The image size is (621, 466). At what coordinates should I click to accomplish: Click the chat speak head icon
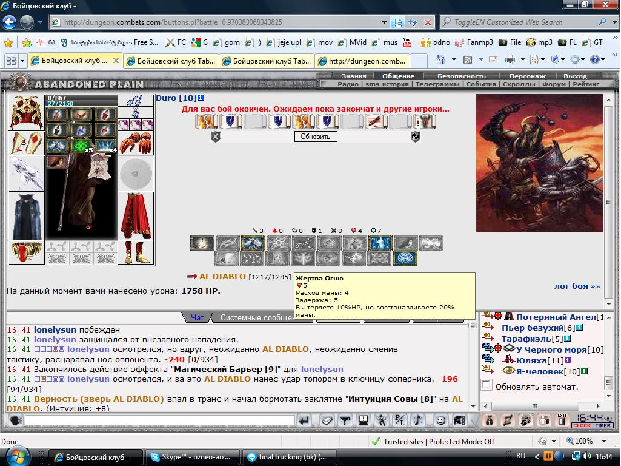15,420
